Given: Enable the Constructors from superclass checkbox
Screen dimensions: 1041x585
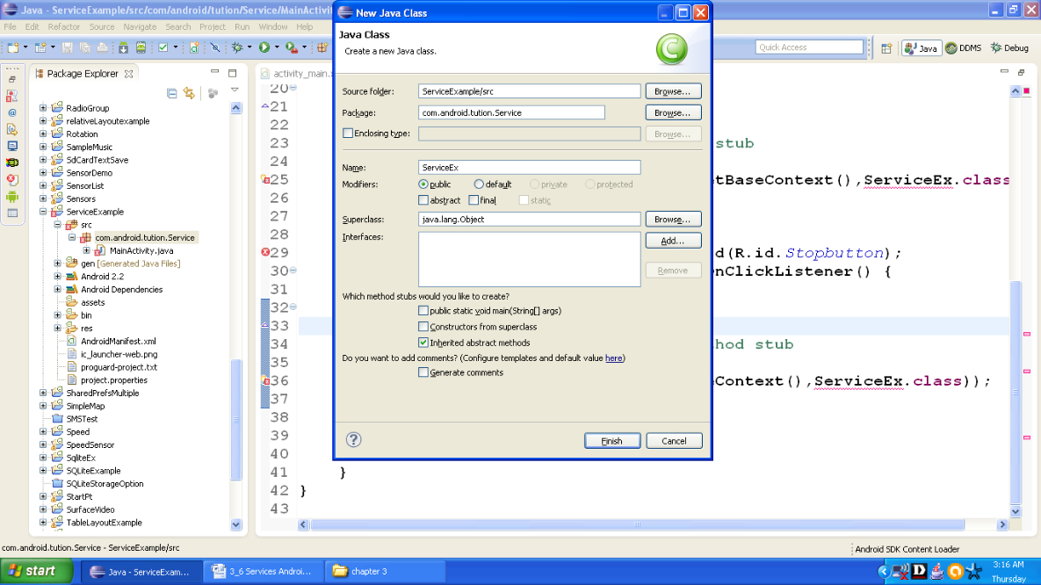Looking at the screenshot, I should coord(423,328).
